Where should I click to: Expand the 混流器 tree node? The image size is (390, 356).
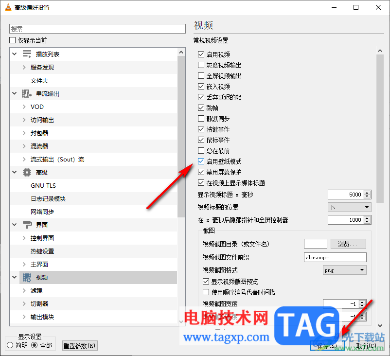(24, 146)
